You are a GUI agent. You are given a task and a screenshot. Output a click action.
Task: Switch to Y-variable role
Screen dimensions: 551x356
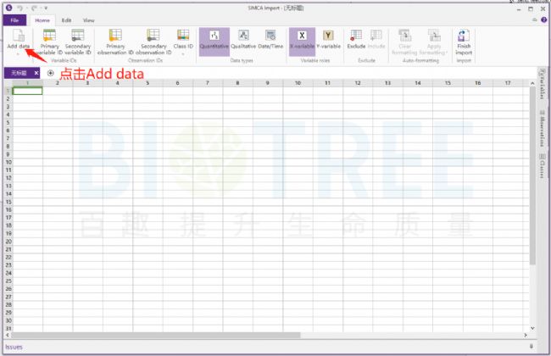click(x=329, y=39)
